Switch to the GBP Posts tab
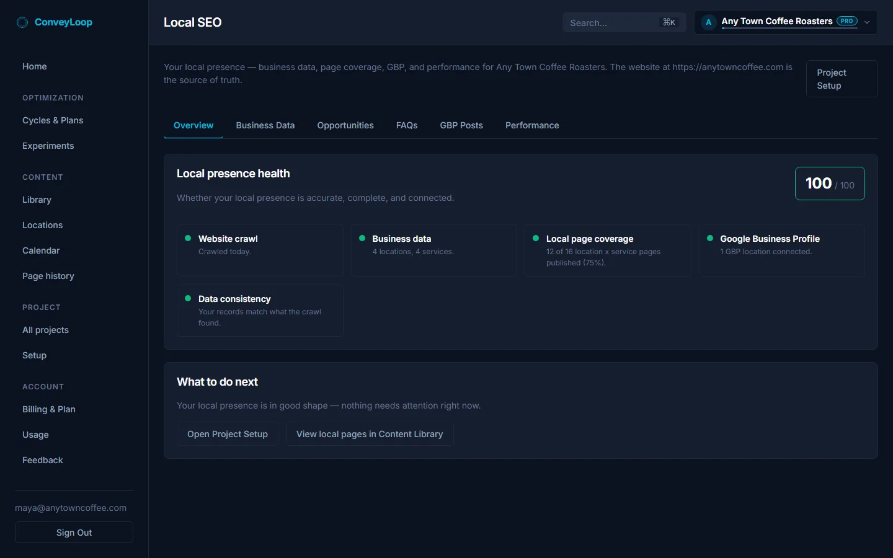The image size is (893, 558). 461,125
